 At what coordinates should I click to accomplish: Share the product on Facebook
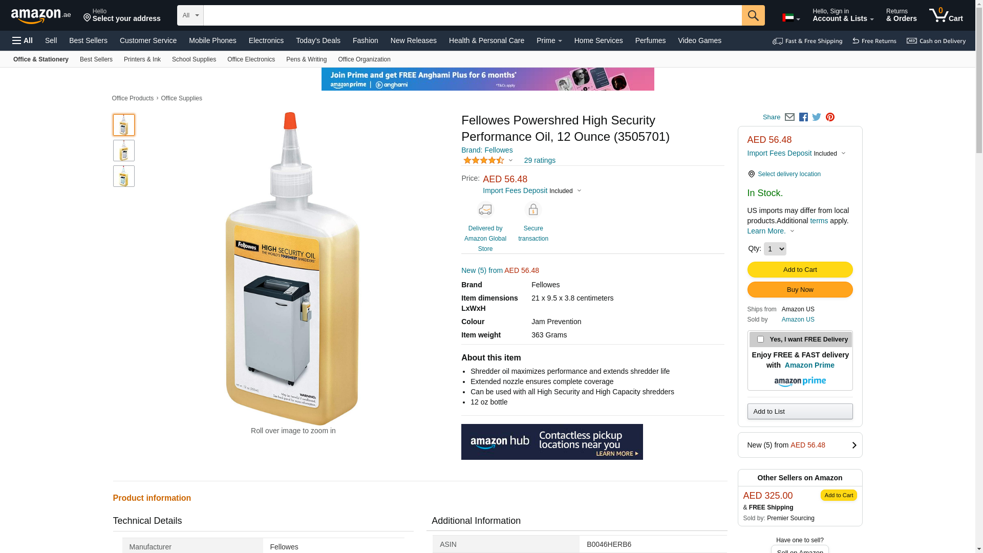(x=803, y=117)
